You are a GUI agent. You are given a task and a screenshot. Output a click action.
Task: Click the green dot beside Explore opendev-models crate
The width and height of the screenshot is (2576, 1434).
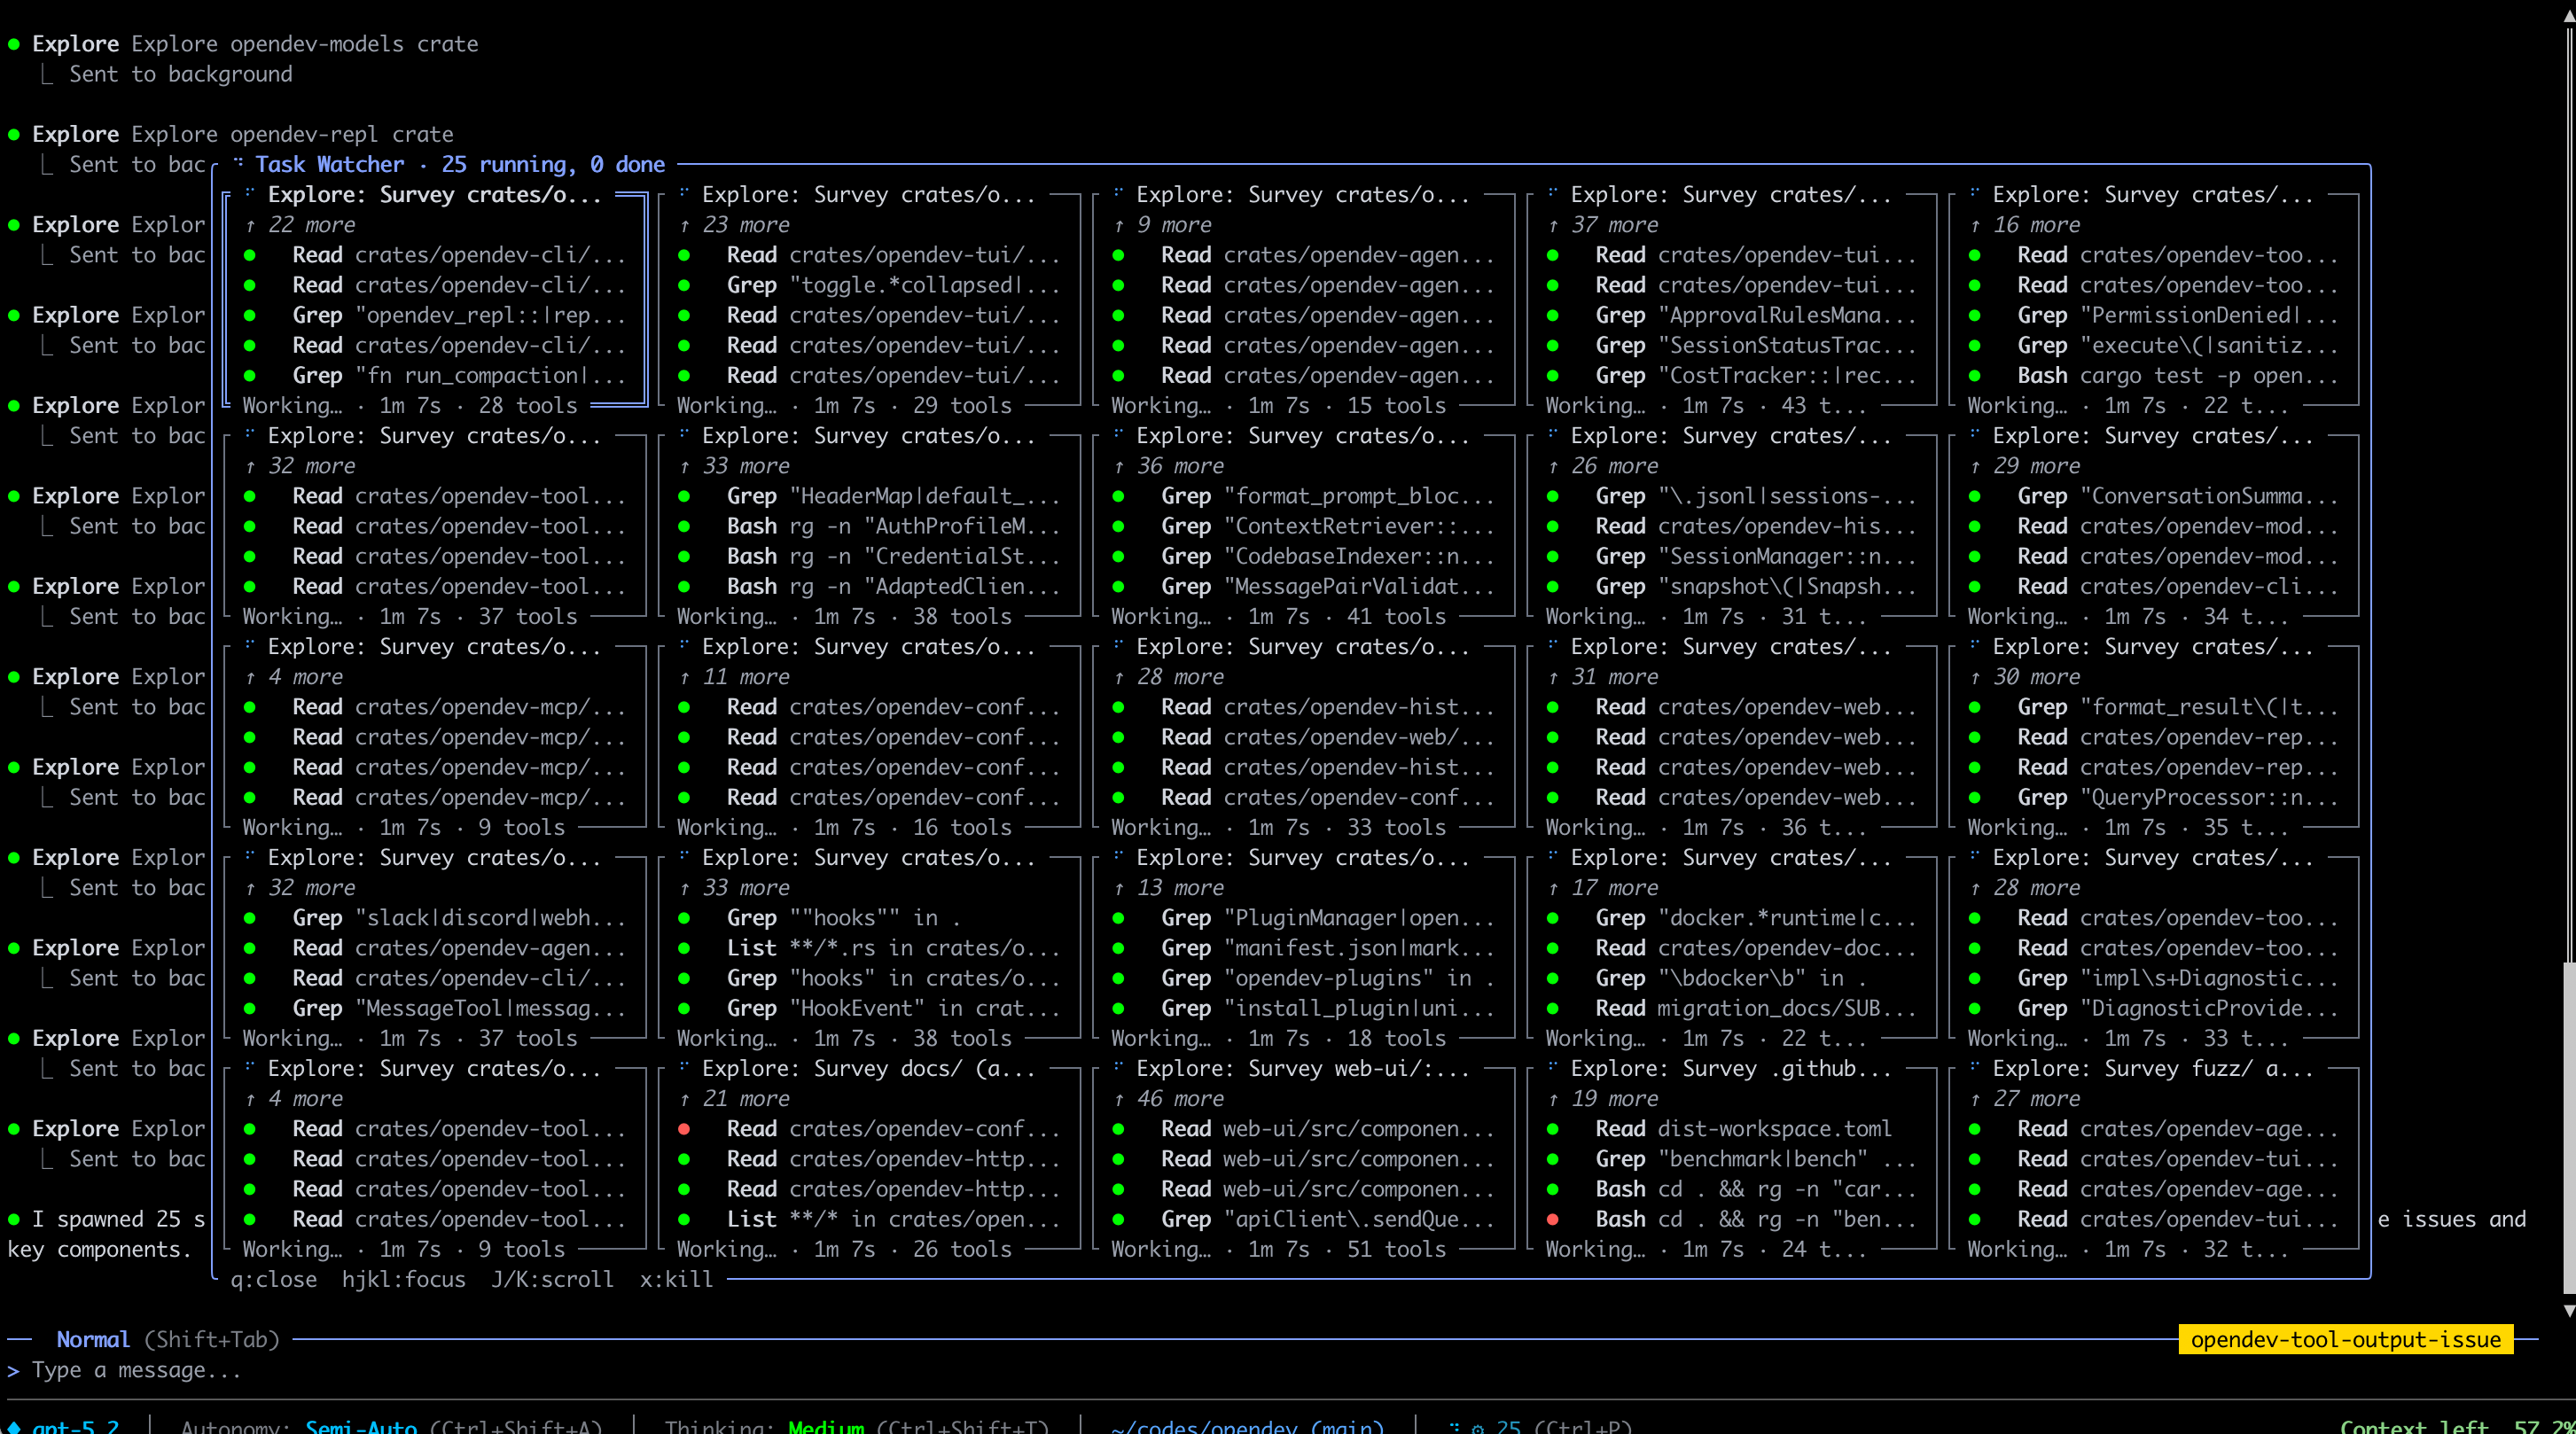point(14,44)
